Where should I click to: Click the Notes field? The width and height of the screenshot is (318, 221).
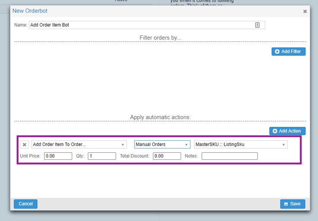229,156
